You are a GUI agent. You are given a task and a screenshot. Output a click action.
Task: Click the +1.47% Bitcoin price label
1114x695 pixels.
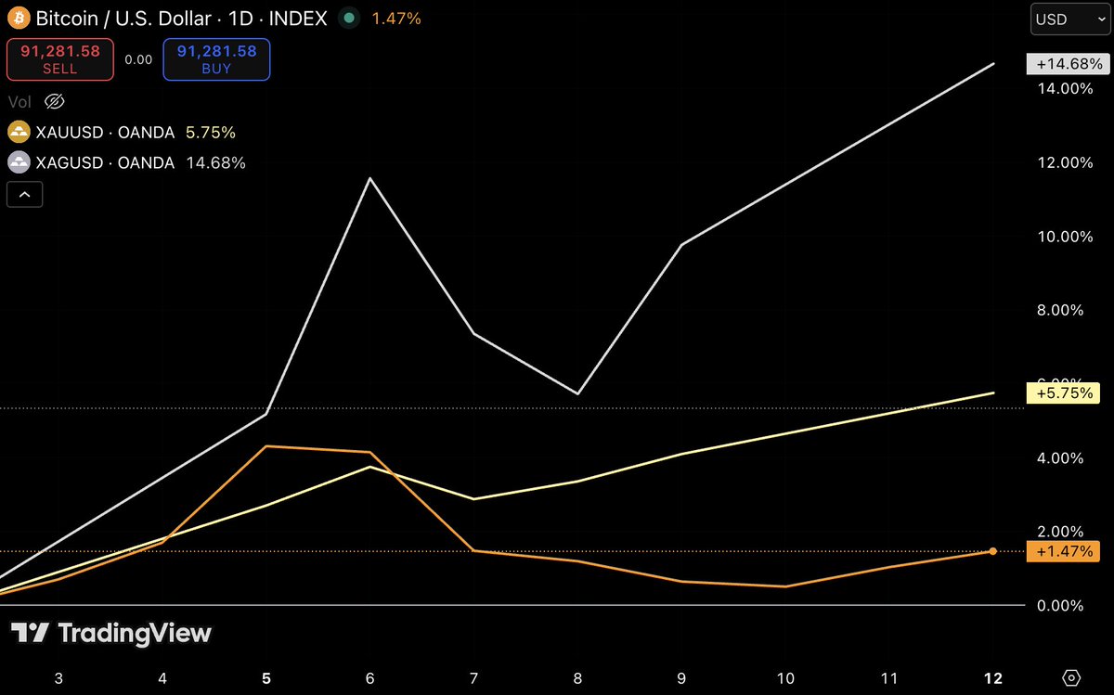coord(1062,551)
